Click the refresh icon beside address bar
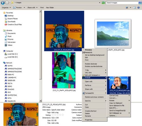The width and height of the screenshot is (142, 126). [103, 3]
